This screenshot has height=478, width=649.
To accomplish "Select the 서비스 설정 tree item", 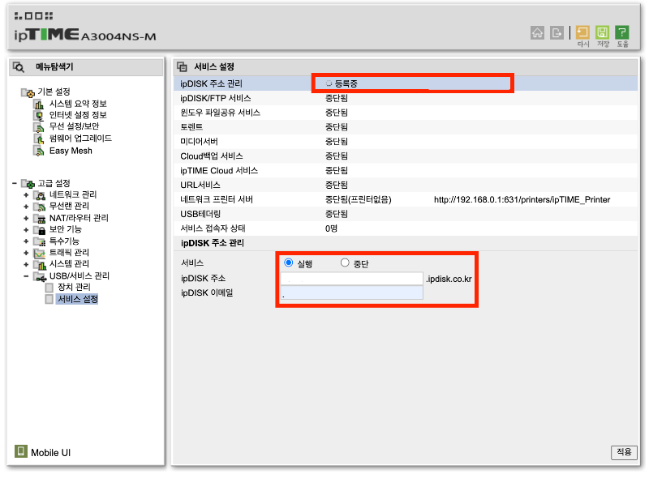I will [x=77, y=299].
